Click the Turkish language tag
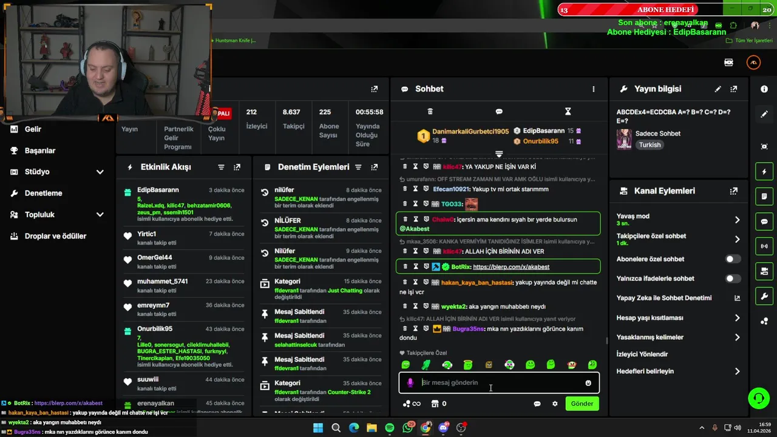The width and height of the screenshot is (777, 437). point(650,145)
